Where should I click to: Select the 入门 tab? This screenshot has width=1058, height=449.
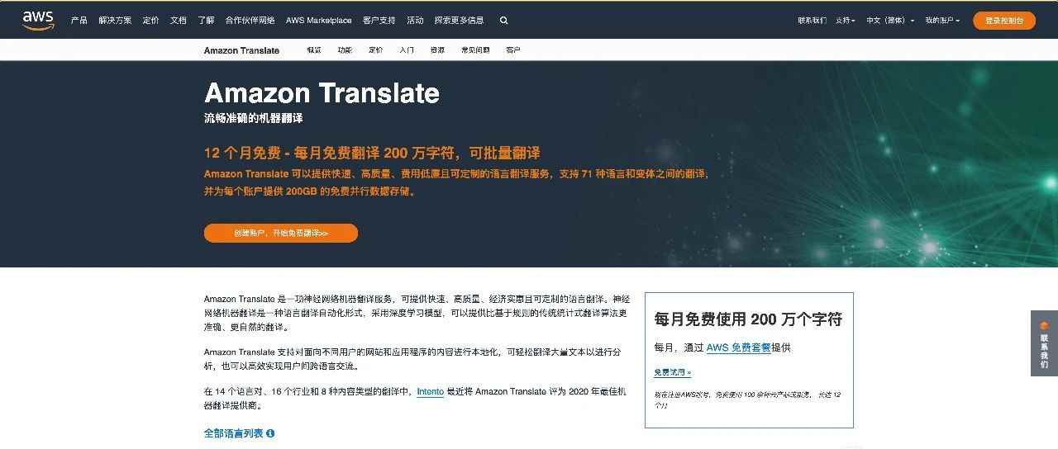tap(406, 50)
